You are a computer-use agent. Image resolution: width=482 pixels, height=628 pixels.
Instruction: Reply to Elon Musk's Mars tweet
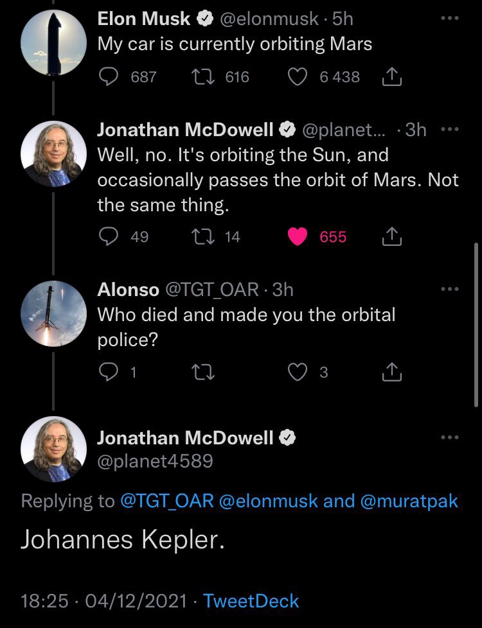108,77
